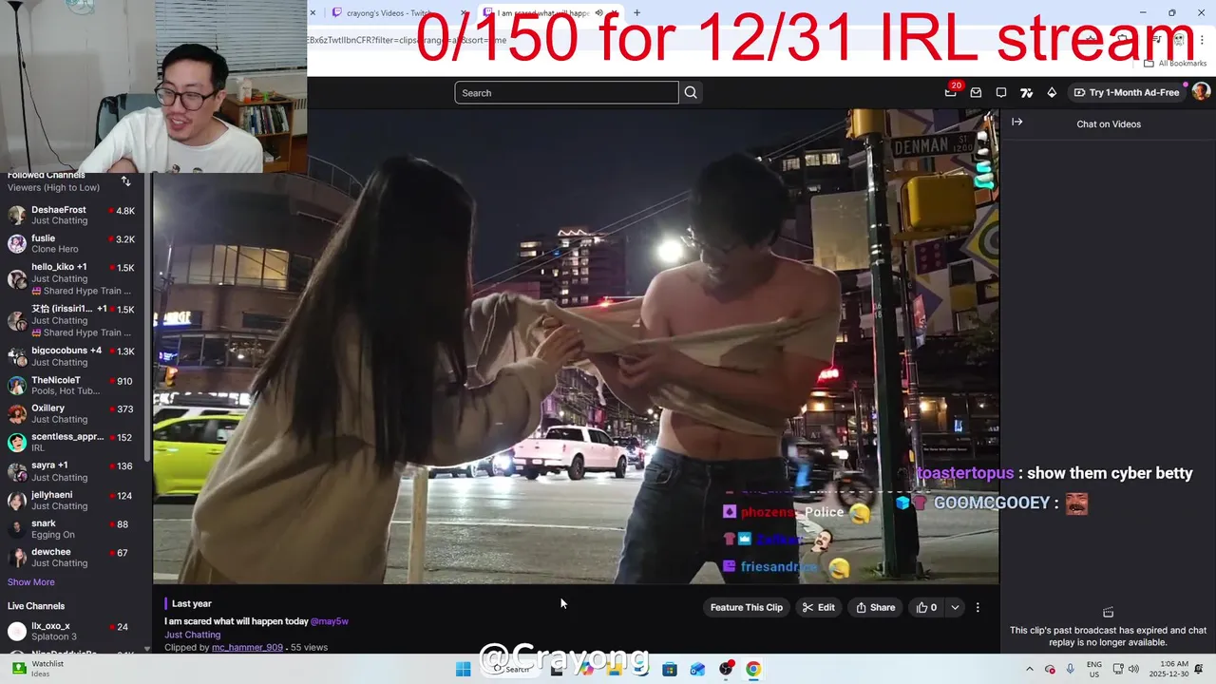Open sayra +1 Just Chatting channel
Image resolution: width=1216 pixels, height=684 pixels.
coord(74,471)
